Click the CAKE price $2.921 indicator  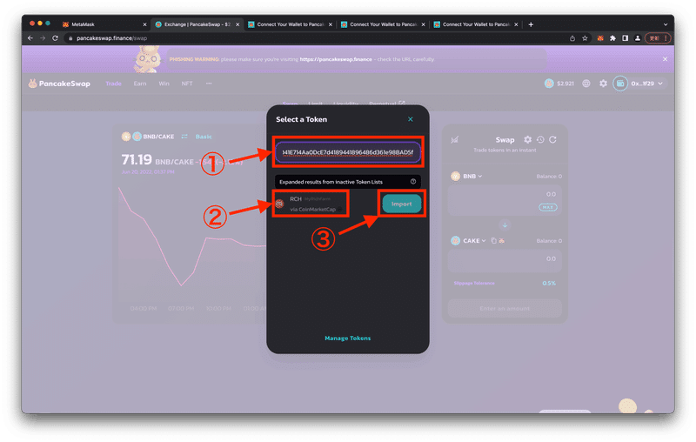point(559,84)
